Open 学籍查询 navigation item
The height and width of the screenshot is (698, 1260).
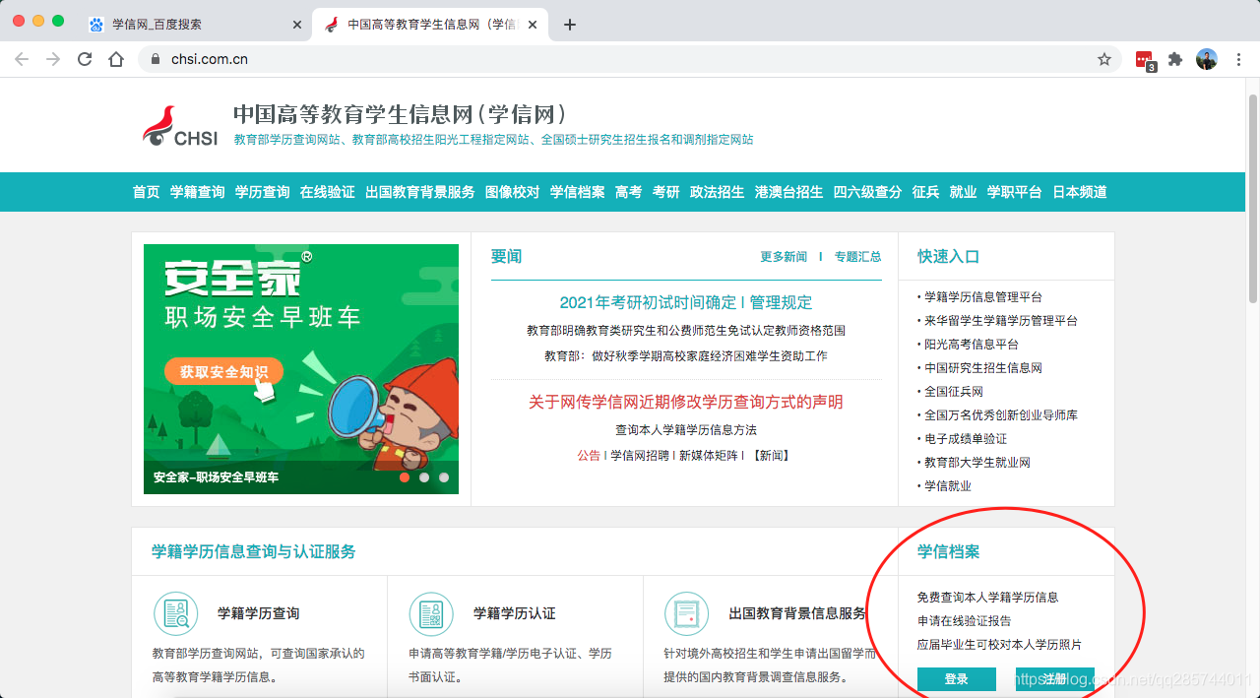[197, 192]
